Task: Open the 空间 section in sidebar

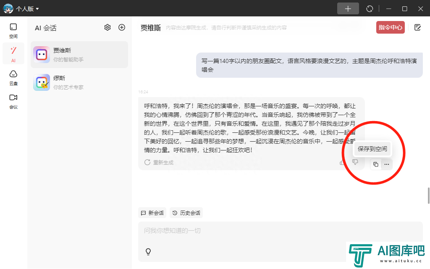Action: tap(13, 31)
